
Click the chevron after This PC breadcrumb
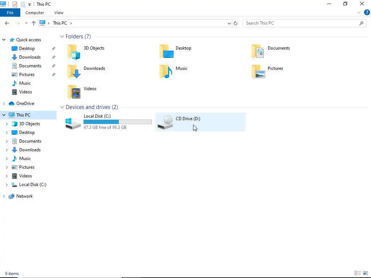[71, 23]
